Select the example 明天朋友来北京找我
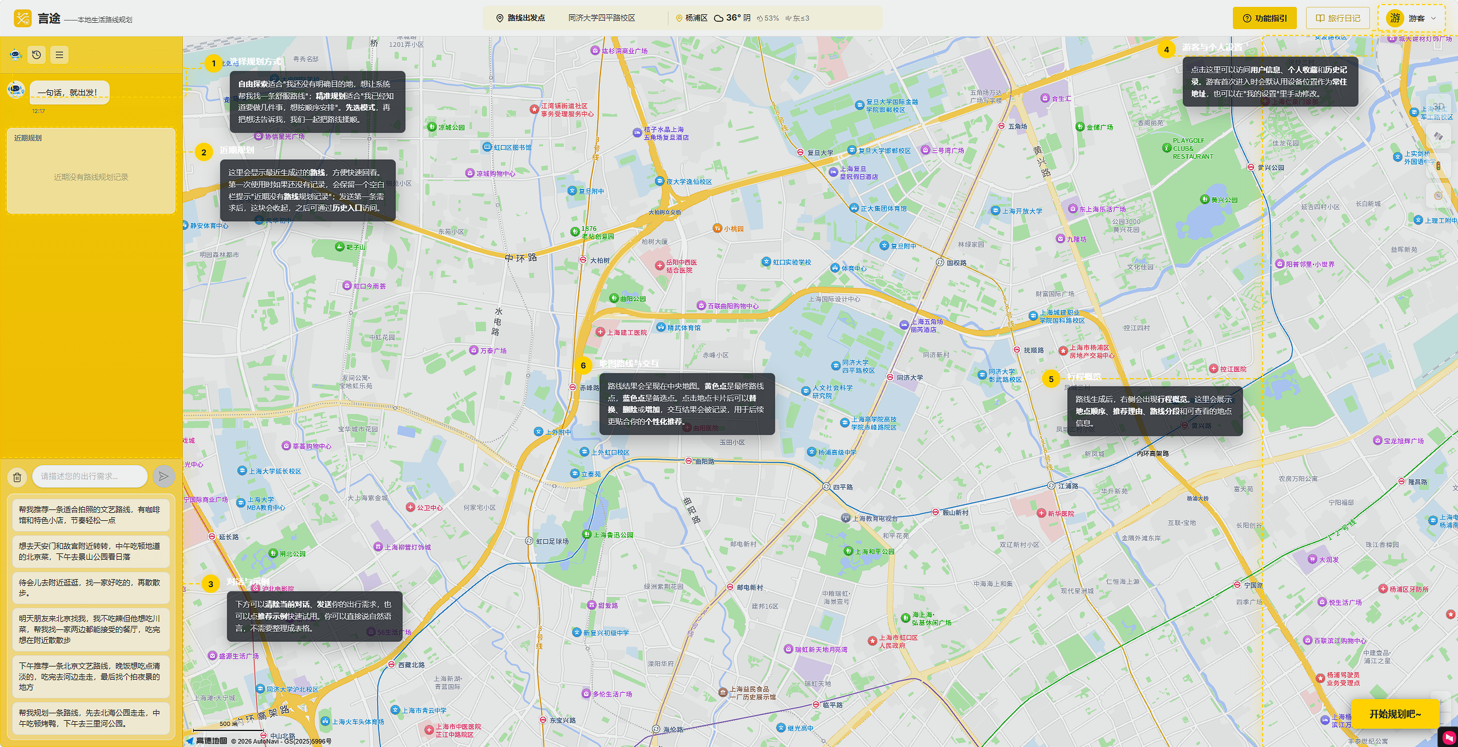Image resolution: width=1458 pixels, height=747 pixels. (91, 629)
